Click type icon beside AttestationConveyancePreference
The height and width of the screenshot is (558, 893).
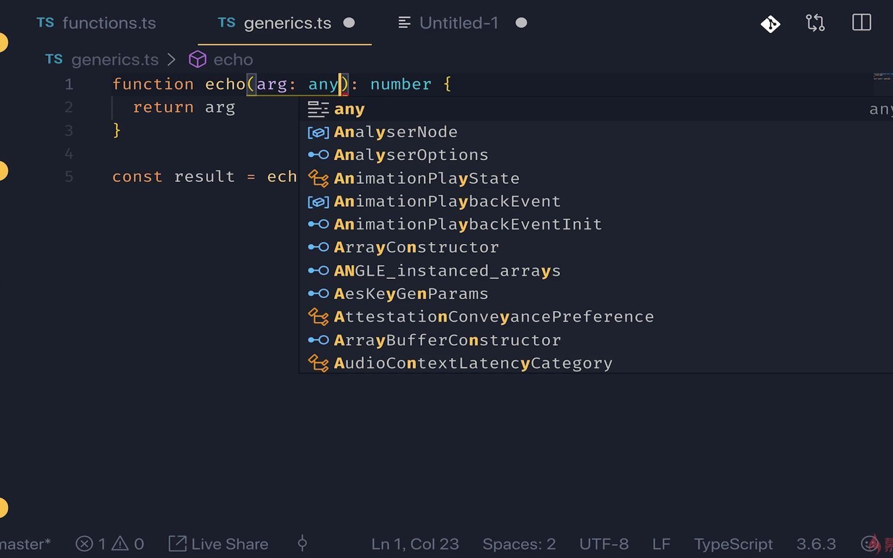pos(318,317)
